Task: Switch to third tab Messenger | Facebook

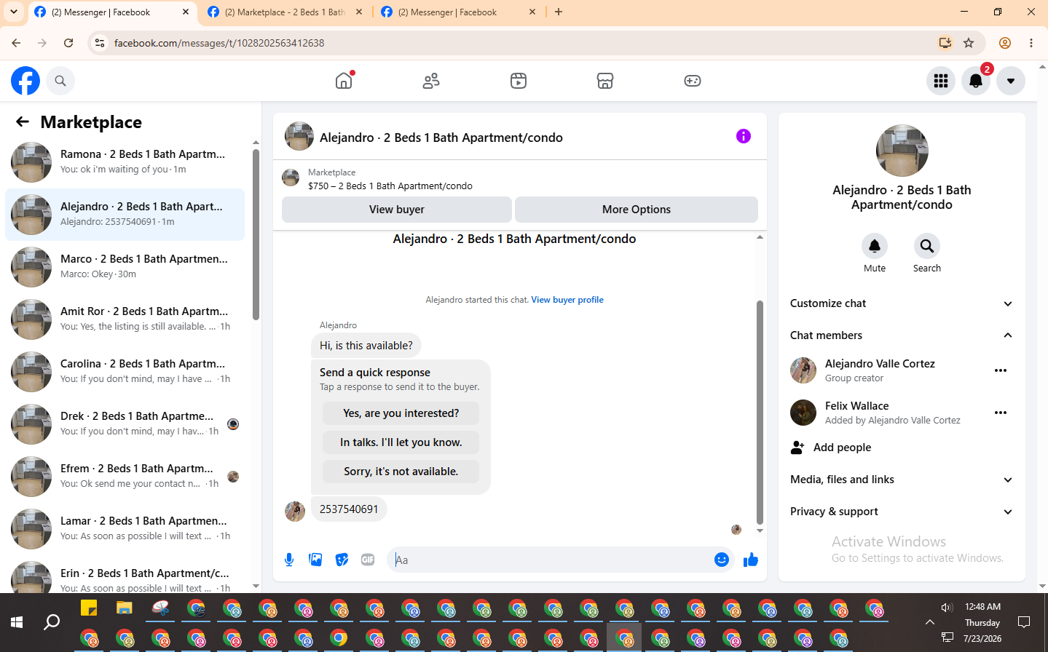Action: tap(458, 12)
